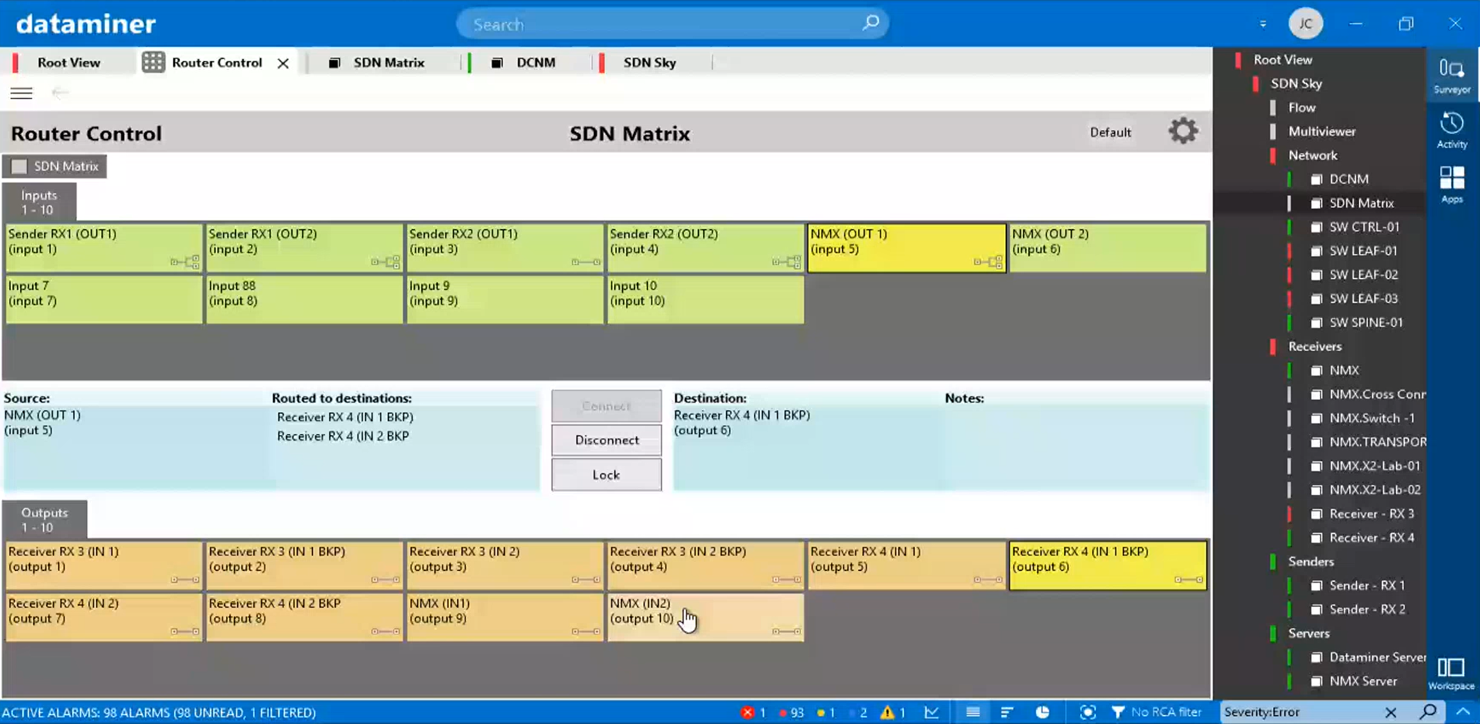Viewport: 1480px width, 724px height.
Task: Toggle the SDN Matrix checkbox
Action: point(20,166)
